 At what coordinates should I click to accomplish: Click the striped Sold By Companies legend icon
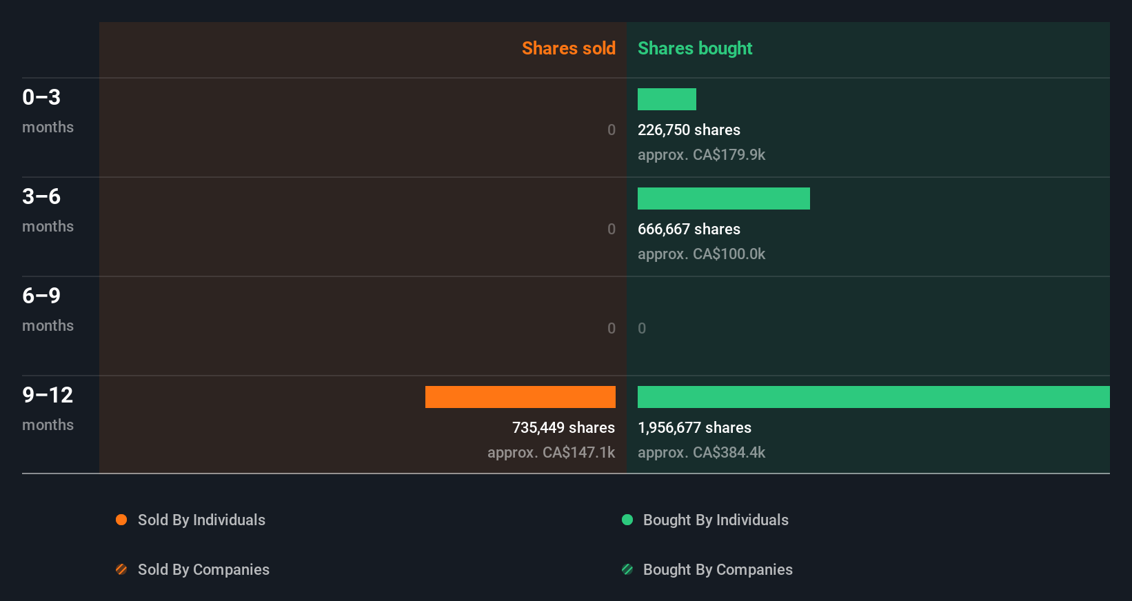(x=121, y=569)
